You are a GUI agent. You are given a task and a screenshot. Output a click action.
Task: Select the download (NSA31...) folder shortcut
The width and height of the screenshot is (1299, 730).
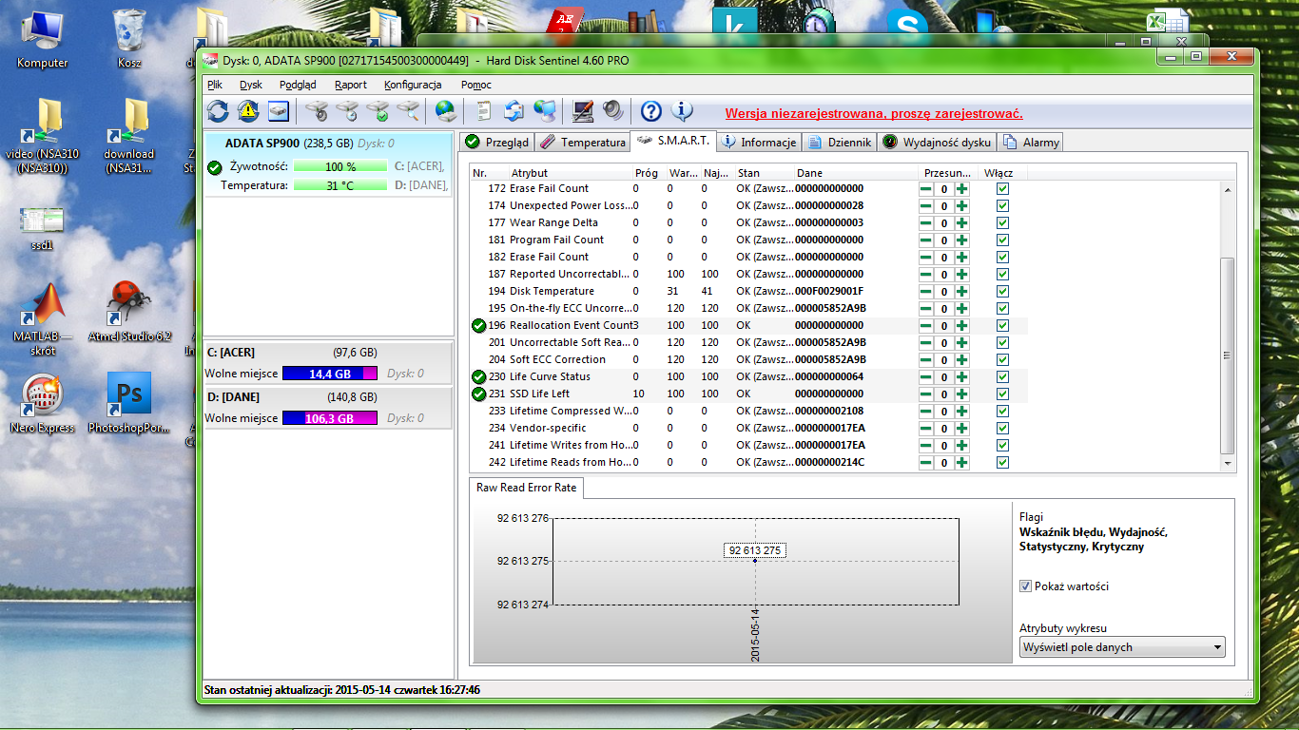click(x=129, y=136)
